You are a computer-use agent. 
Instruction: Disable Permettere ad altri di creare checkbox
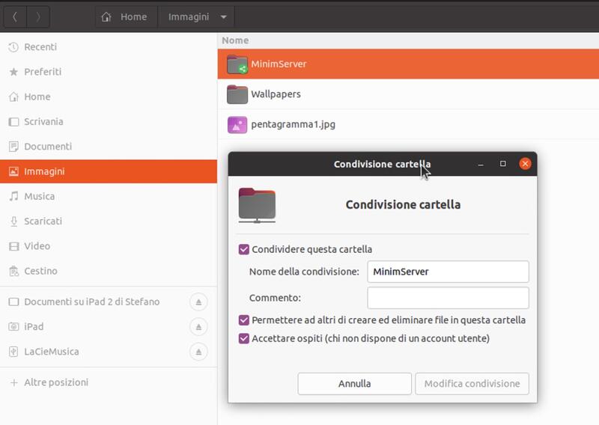point(244,320)
